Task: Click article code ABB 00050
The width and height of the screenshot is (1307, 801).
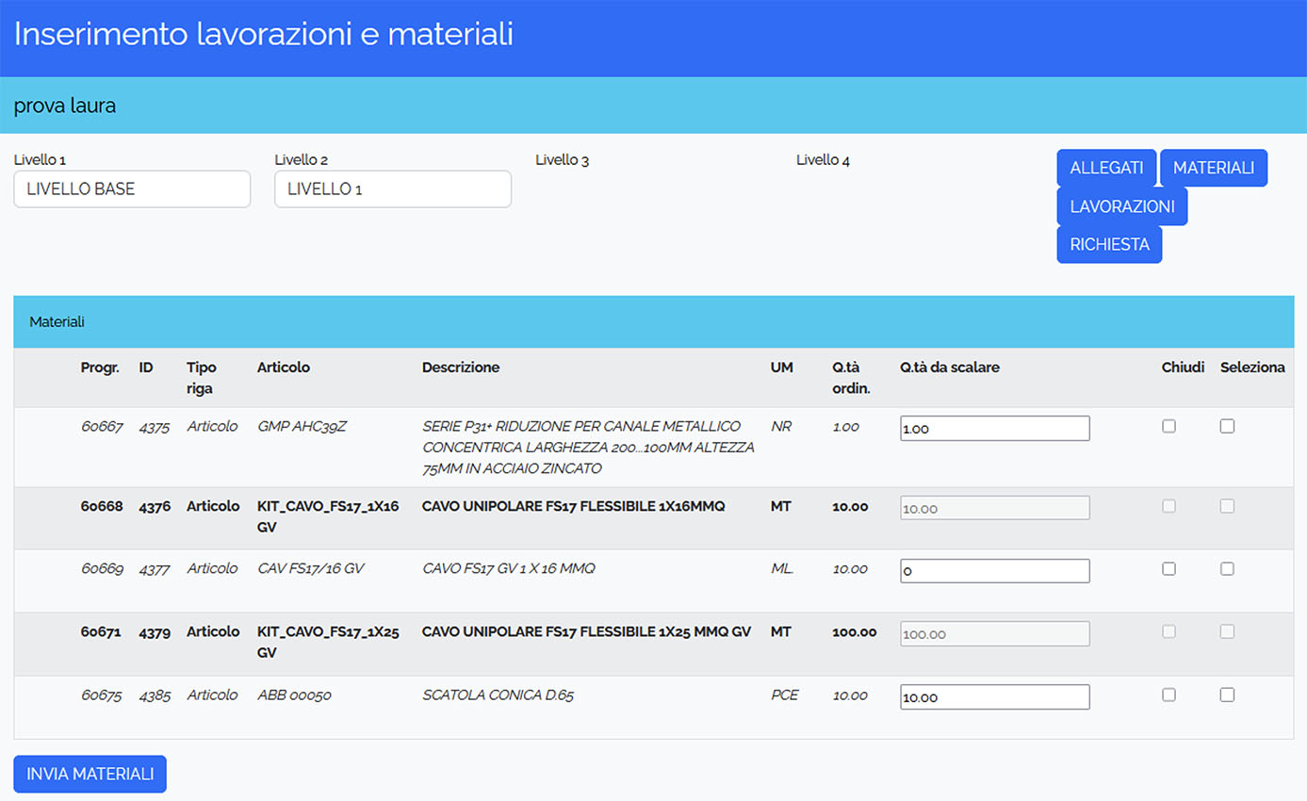Action: pos(294,695)
